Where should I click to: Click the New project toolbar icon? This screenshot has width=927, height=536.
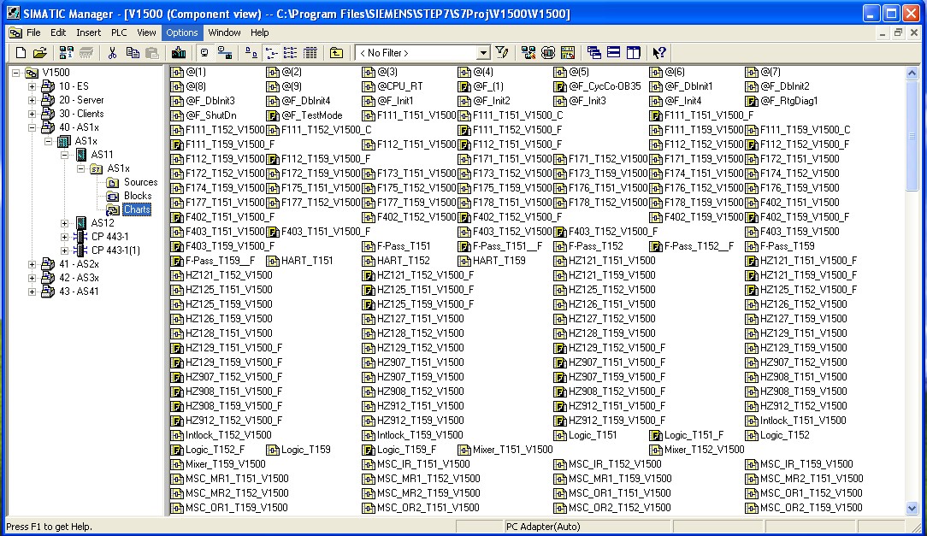point(21,53)
